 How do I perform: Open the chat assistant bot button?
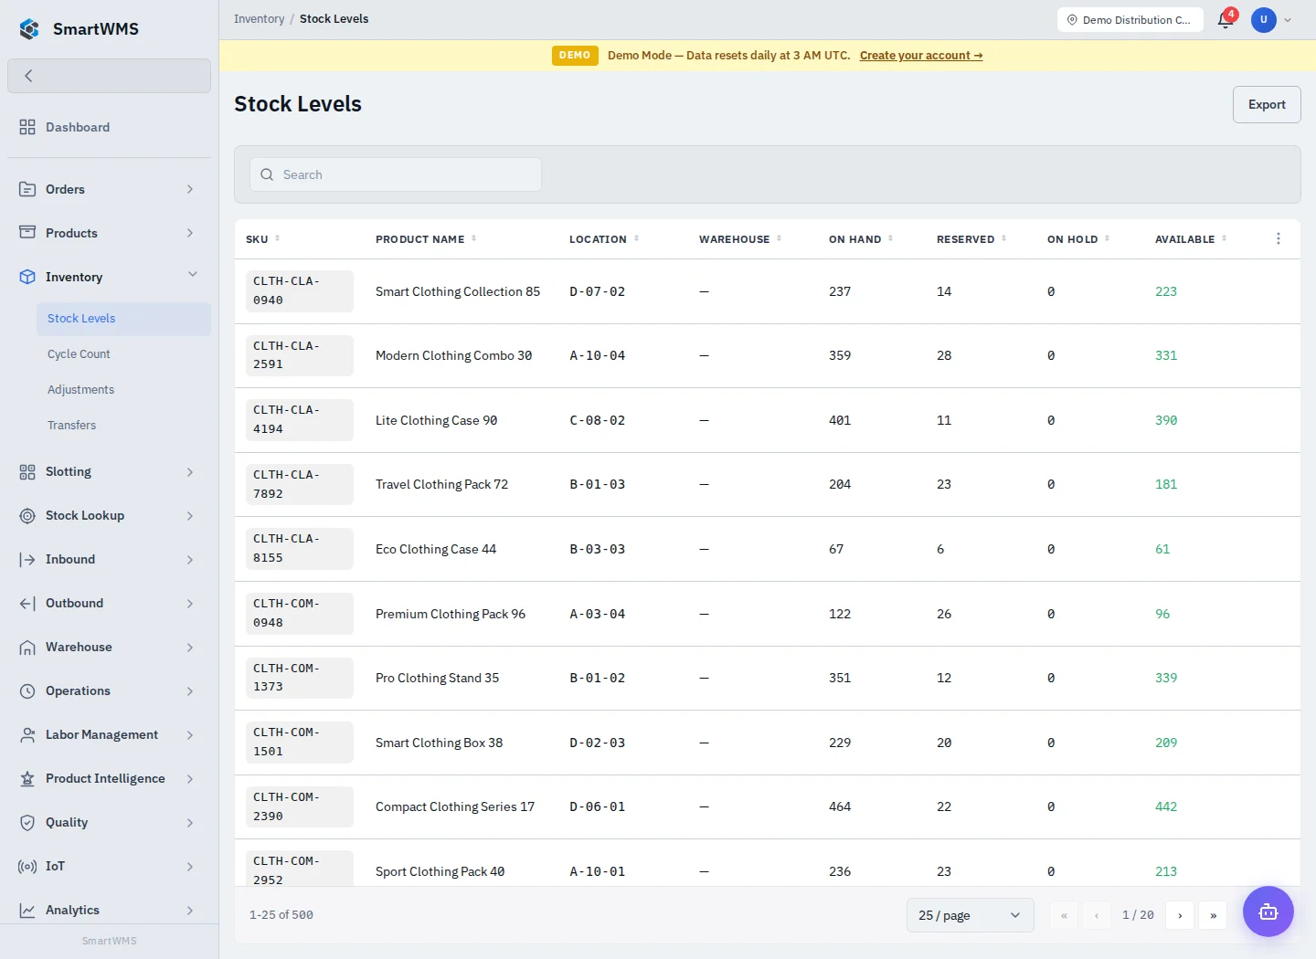coord(1268,912)
